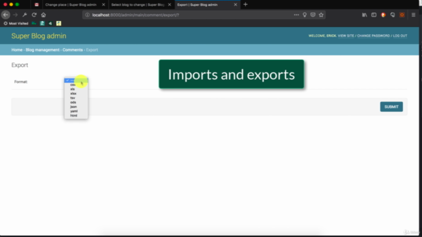
Task: Choose html in Format dropdown
Action: 76,116
